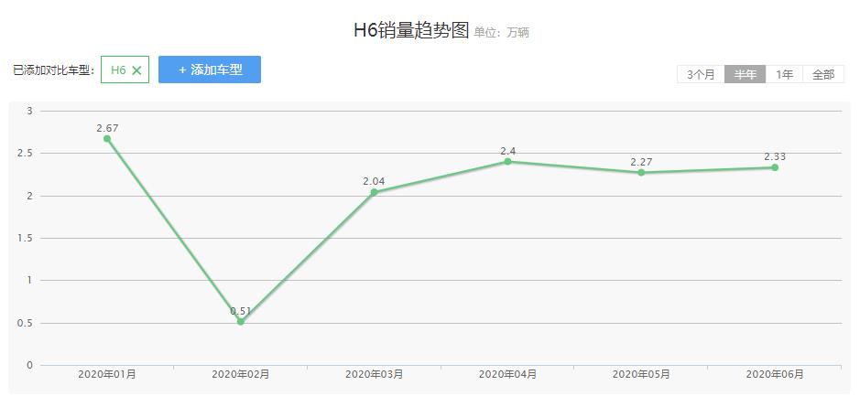Click the 2020年04月 axis label
The height and width of the screenshot is (407, 860).
508,375
